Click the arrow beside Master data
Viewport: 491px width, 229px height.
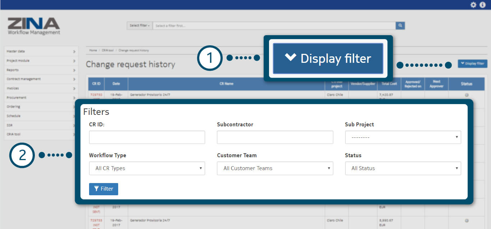pyautogui.click(x=74, y=52)
